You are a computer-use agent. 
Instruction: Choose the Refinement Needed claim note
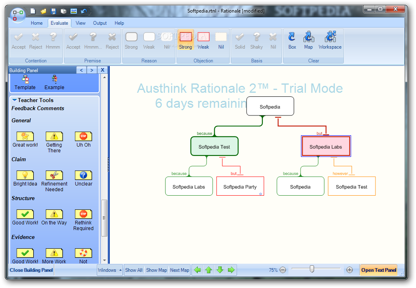(54, 181)
